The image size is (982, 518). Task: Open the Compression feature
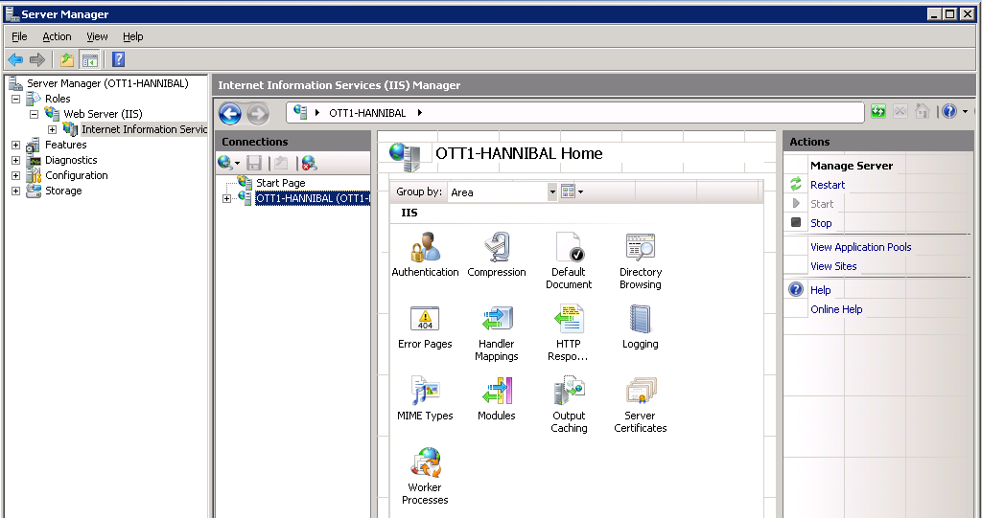point(496,249)
